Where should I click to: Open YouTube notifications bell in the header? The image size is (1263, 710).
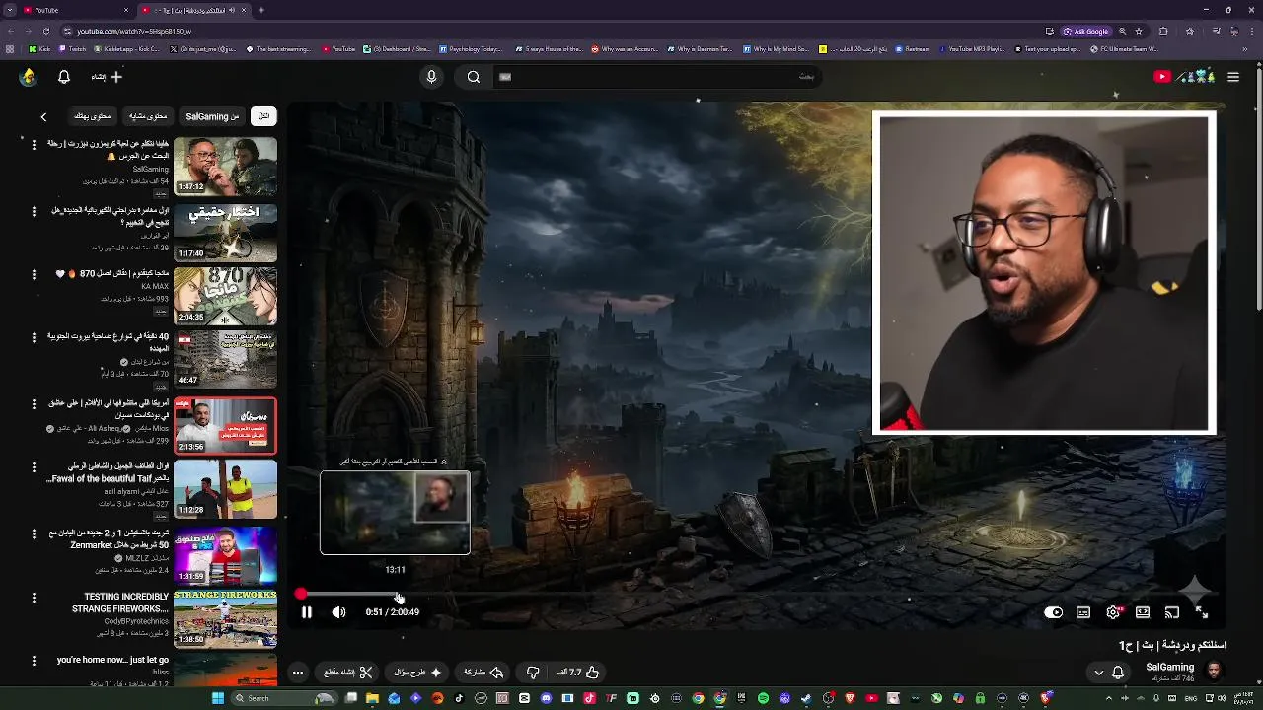(x=64, y=77)
